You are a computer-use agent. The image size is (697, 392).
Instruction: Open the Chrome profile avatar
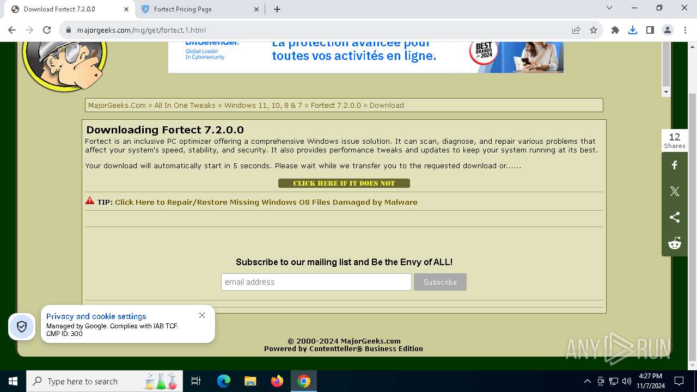668,30
